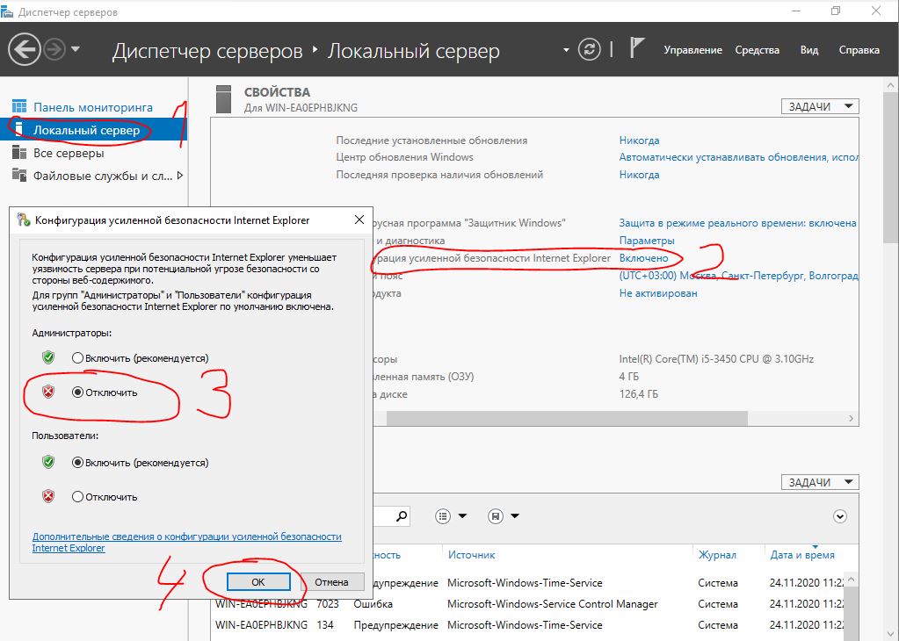This screenshot has width=899, height=641.
Task: Open the Управление menu
Action: click(x=692, y=50)
